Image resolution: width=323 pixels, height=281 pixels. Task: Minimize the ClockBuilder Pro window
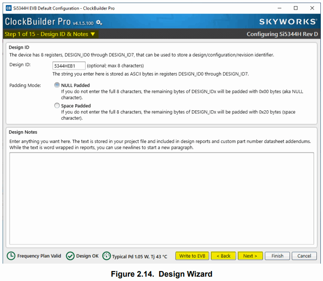tap(279, 8)
